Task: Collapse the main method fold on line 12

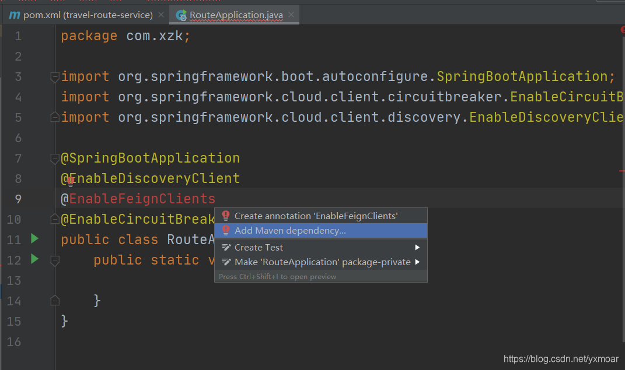Action: pyautogui.click(x=55, y=260)
